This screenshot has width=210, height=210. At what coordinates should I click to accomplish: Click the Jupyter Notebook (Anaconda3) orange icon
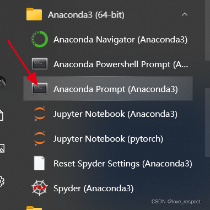click(40, 114)
